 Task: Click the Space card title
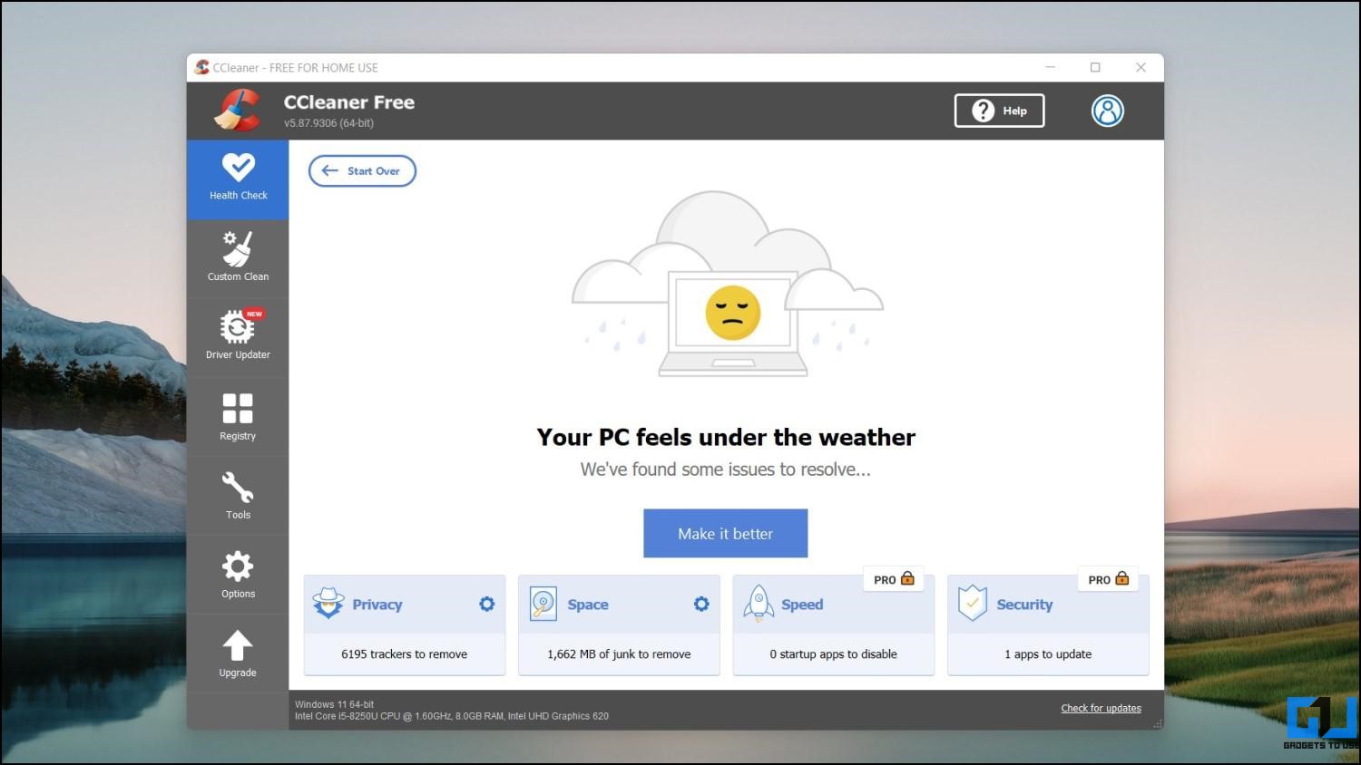click(x=588, y=605)
